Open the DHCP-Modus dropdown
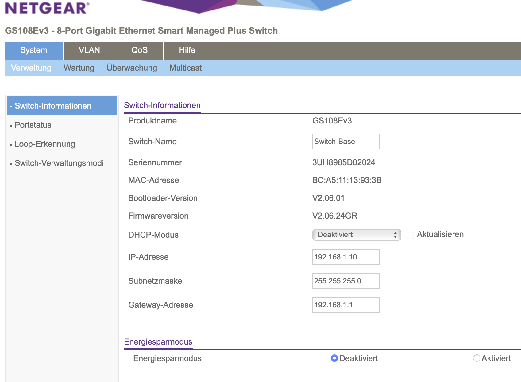This screenshot has width=521, height=382. point(357,235)
